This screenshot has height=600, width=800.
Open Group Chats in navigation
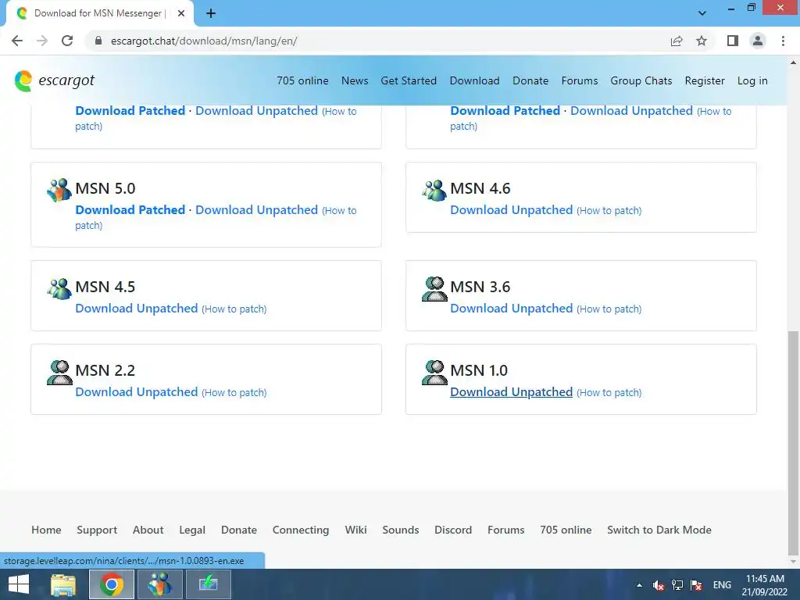(641, 80)
